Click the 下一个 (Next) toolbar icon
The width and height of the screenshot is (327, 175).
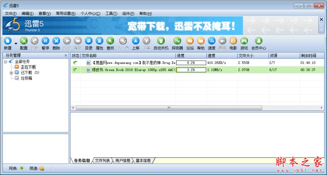click(123, 41)
